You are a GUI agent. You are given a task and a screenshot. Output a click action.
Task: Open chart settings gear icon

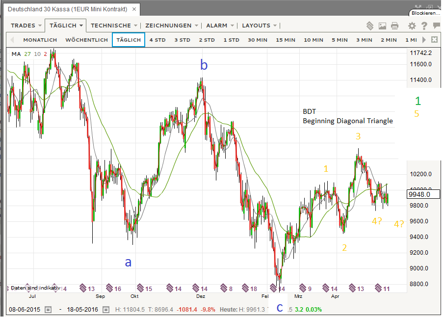point(412,26)
